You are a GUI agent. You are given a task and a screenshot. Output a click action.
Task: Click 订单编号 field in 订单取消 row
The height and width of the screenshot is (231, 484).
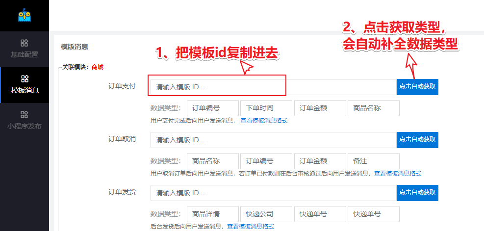(x=266, y=161)
